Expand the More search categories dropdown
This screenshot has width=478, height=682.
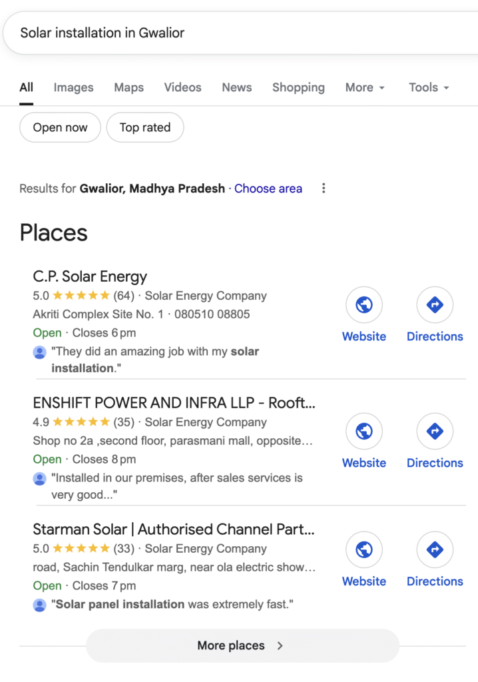pos(365,87)
